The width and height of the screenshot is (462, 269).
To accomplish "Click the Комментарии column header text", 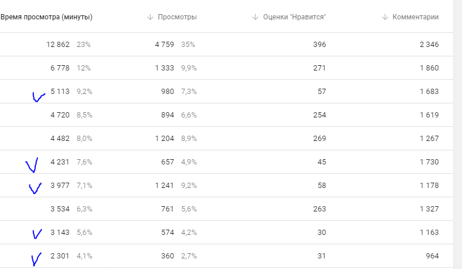I will coord(416,17).
